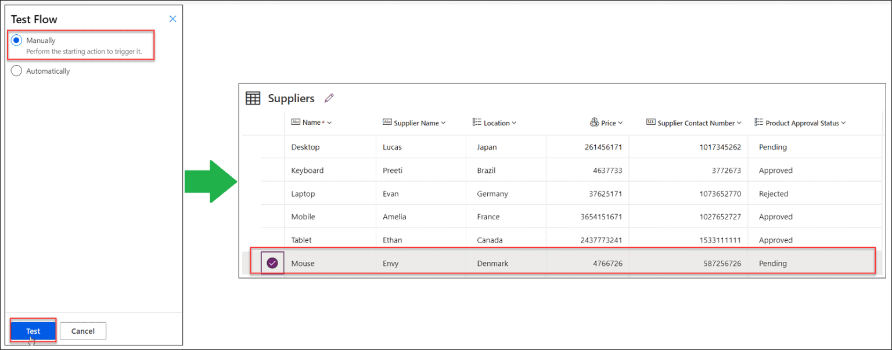Viewport: 892px width, 350px height.
Task: Click the Desktop row name cell
Action: 305,147
